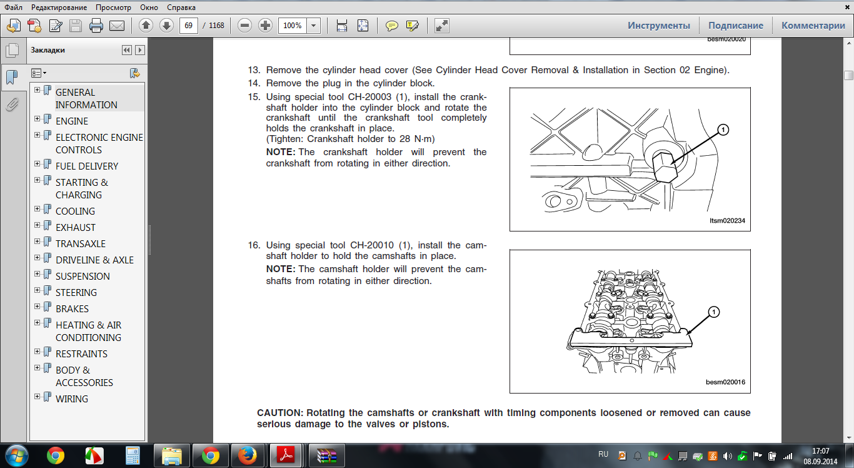The image size is (854, 468).
Task: Open the page thumbnails panel
Action: point(12,51)
